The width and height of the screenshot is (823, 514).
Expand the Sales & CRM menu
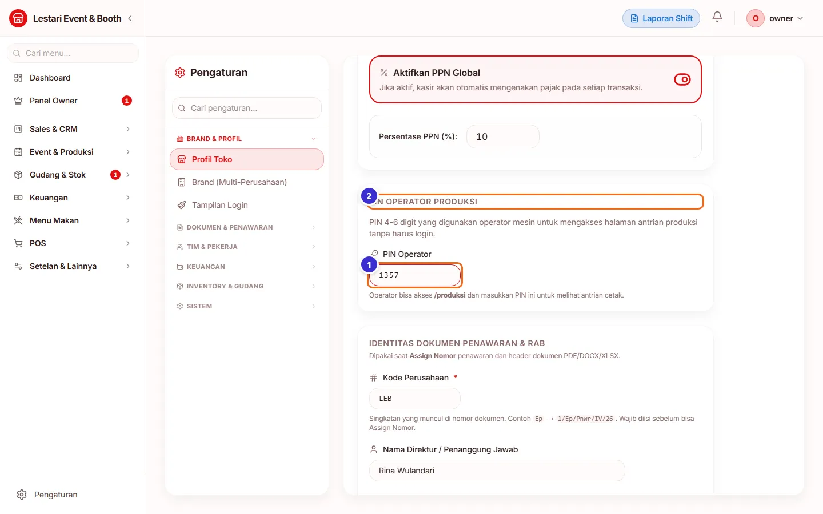[73, 129]
